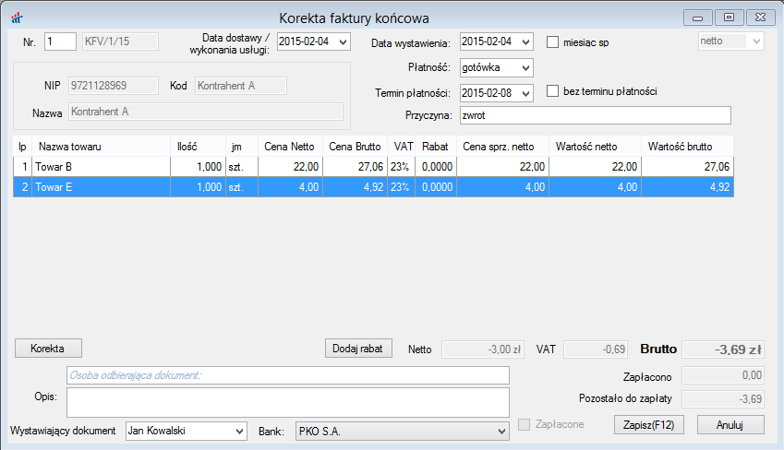This screenshot has width=784, height=450.
Task: Open the Data dostawy date dropdown
Action: [x=344, y=41]
